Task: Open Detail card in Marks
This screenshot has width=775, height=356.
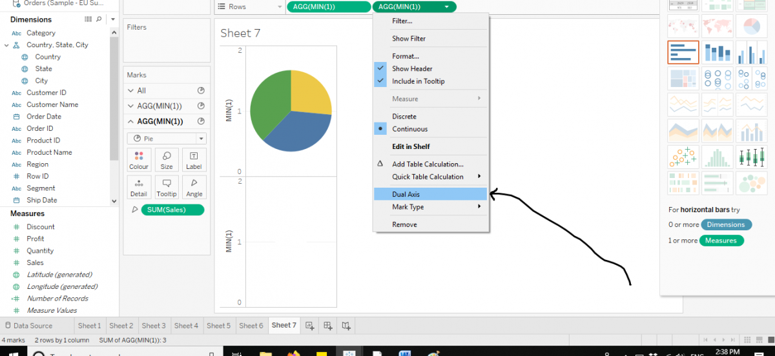Action: (x=139, y=187)
